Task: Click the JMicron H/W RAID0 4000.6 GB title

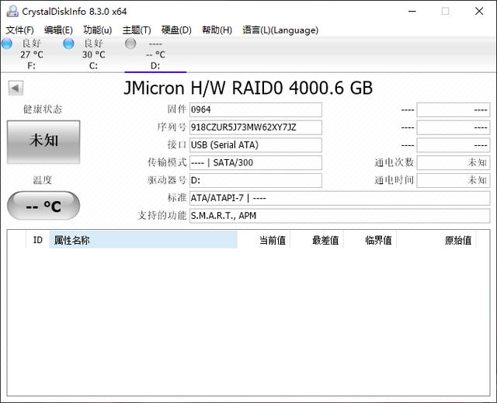Action: (248, 88)
